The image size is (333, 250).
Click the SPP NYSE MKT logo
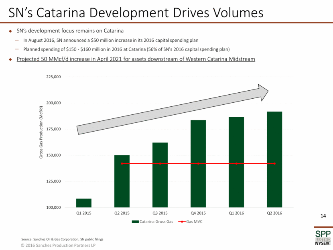[319, 237]
